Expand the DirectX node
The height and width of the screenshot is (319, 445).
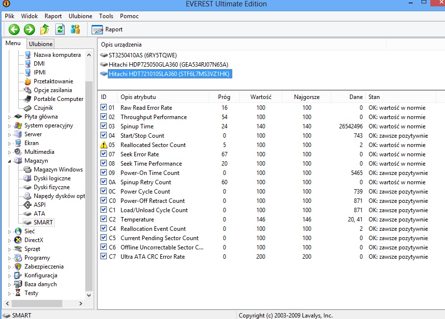click(x=9, y=241)
